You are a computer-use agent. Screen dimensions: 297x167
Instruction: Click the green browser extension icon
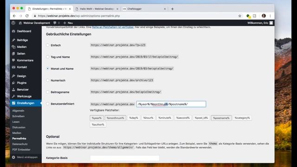pyautogui.click(x=248, y=16)
